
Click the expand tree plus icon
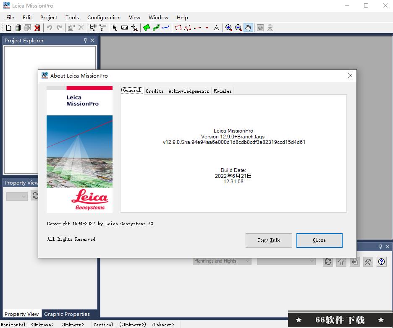pos(93,28)
